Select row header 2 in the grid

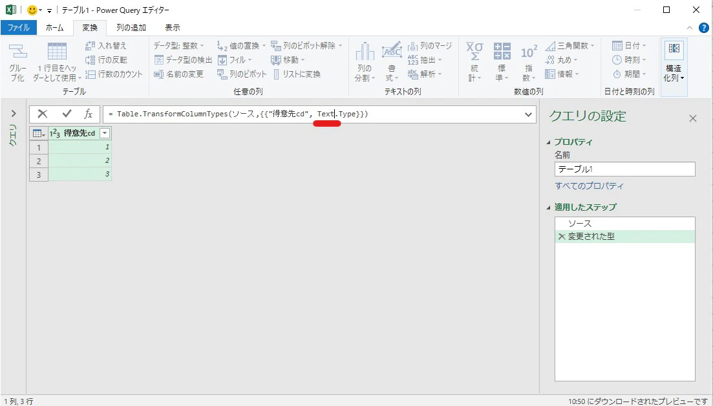click(39, 161)
